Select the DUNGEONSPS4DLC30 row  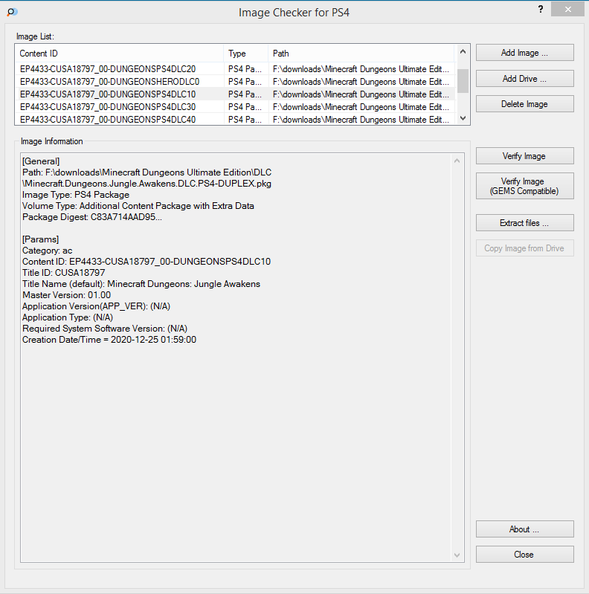[x=235, y=107]
